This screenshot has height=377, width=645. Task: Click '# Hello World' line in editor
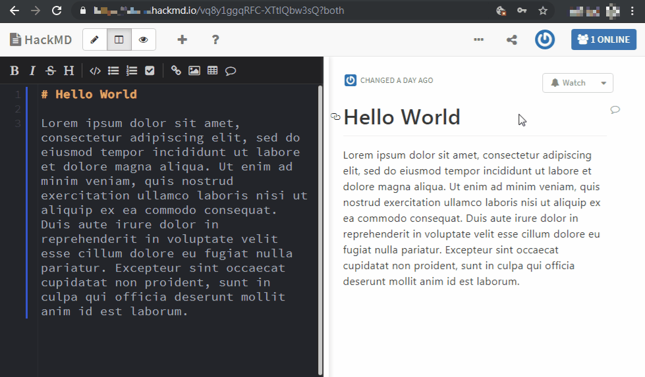89,95
